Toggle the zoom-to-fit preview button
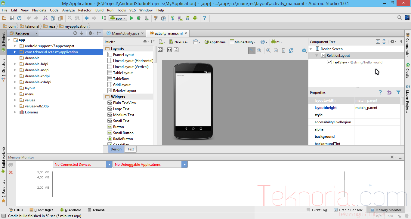Image resolution: width=411 pixels, height=219 pixels. point(252,51)
